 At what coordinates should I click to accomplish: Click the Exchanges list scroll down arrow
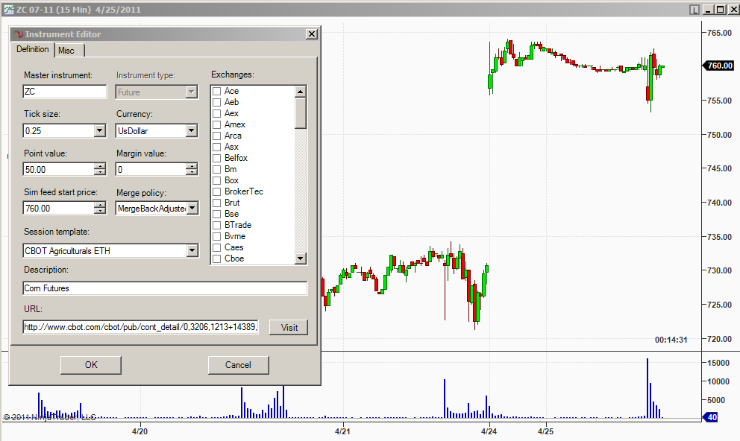[300, 258]
